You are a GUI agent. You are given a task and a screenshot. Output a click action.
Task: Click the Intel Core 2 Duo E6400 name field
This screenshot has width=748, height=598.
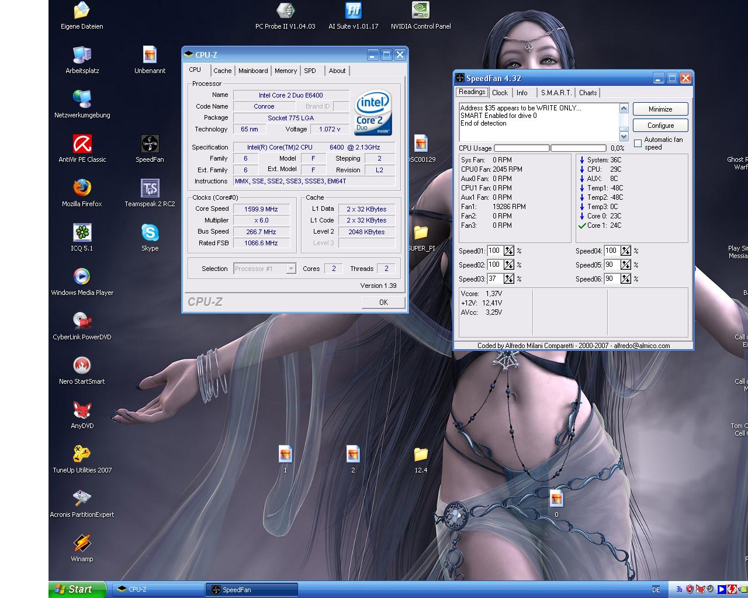(x=291, y=95)
